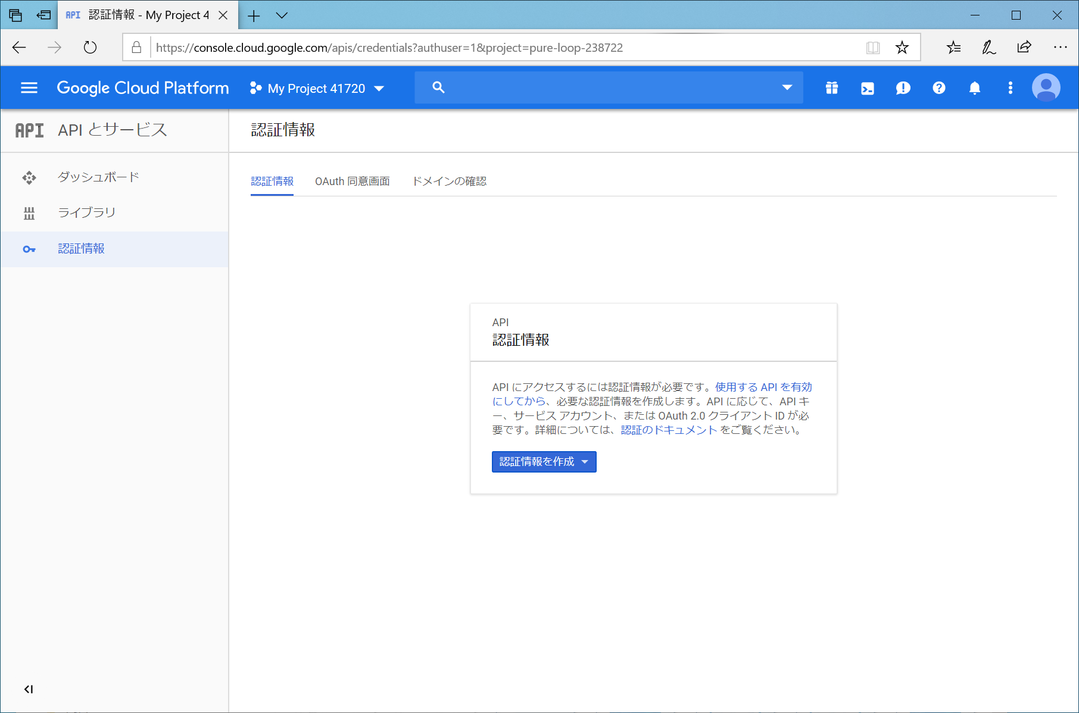Screen dimensions: 1079x713
Task: Show the tab preview dropdown
Action: (x=282, y=15)
